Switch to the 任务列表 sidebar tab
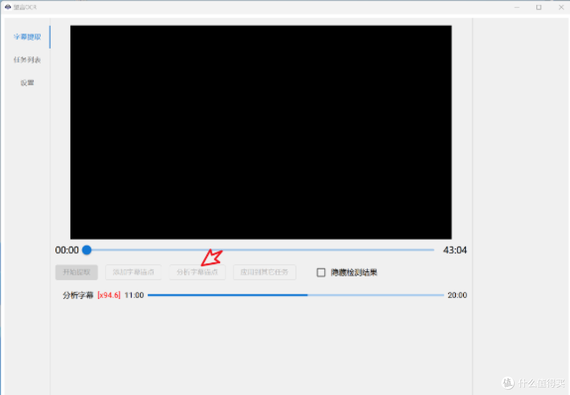Viewport: 570px width, 395px height. [27, 60]
